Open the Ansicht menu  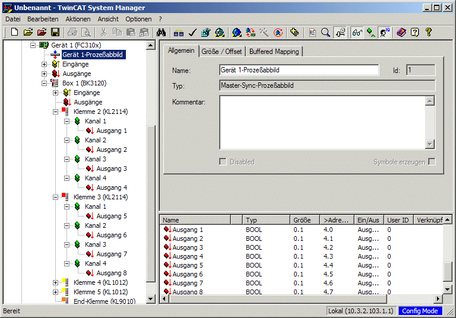click(x=108, y=19)
